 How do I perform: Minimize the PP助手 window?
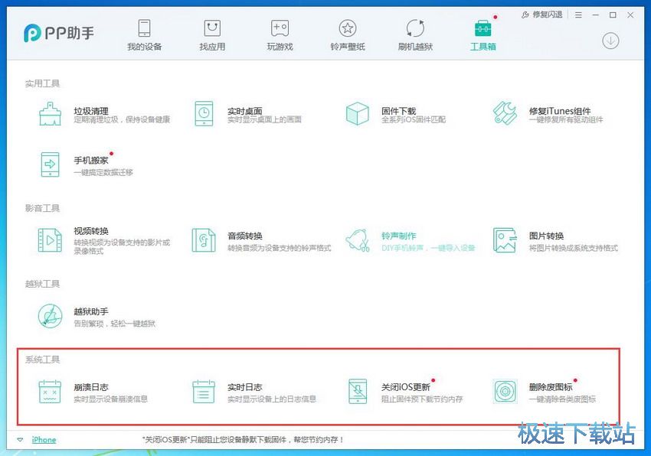point(596,15)
